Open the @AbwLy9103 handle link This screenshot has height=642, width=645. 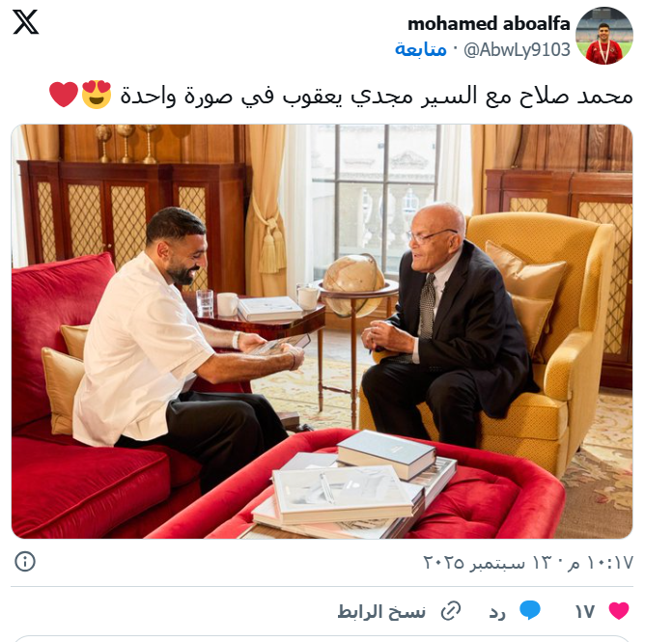pyautogui.click(x=517, y=50)
